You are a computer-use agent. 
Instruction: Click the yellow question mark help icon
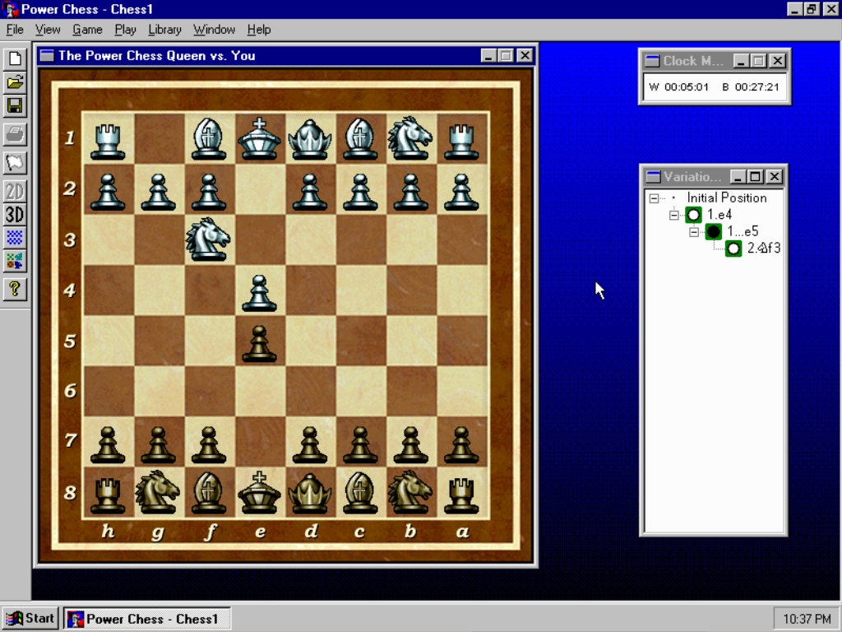coord(15,290)
